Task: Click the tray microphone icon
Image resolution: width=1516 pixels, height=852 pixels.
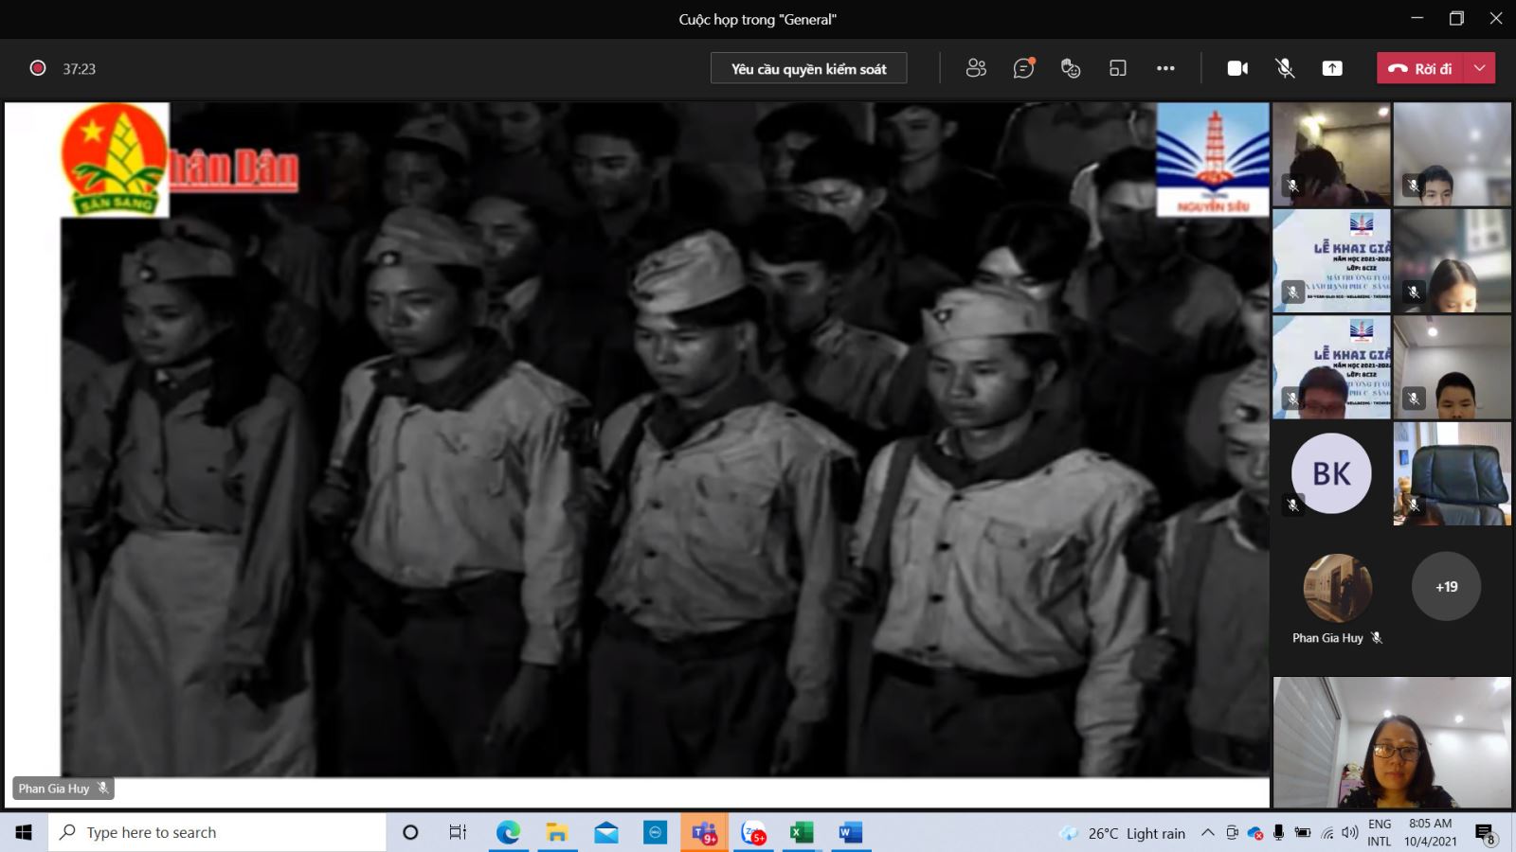Action: click(1278, 833)
